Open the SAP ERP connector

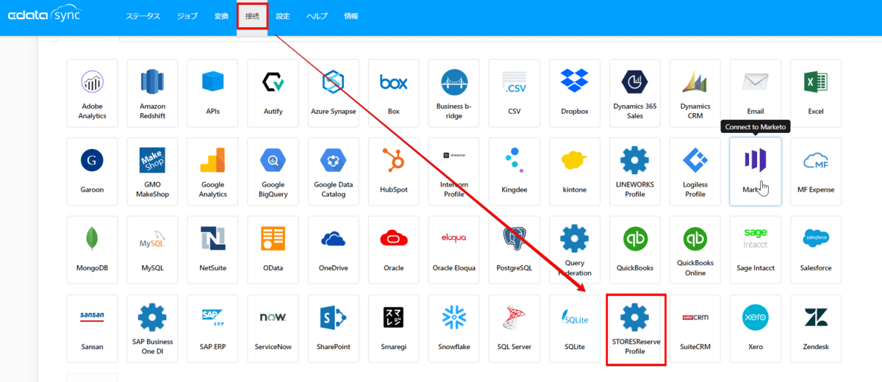point(212,328)
